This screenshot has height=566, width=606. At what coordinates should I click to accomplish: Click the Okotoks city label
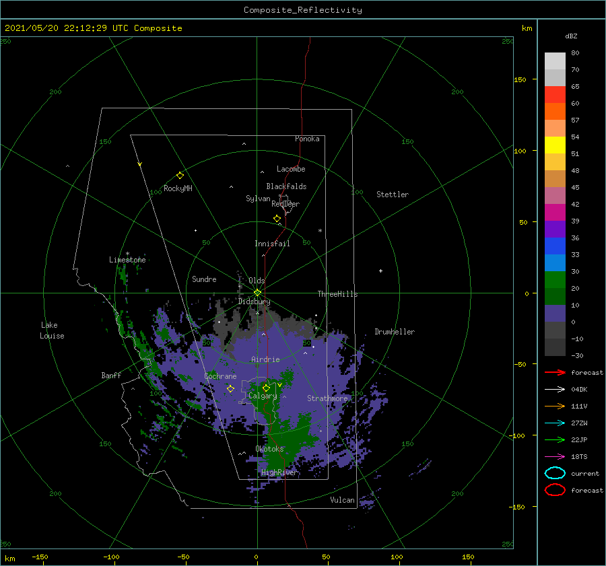pyautogui.click(x=269, y=449)
